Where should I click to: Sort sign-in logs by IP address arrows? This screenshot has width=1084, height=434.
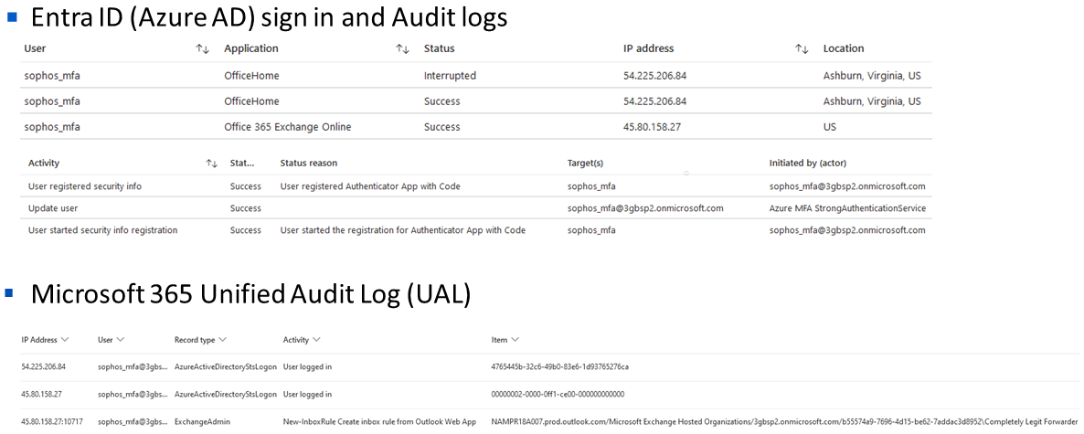tap(802, 48)
